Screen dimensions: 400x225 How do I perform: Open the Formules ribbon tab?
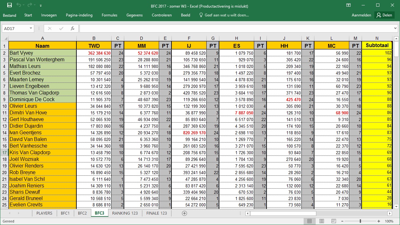click(109, 15)
